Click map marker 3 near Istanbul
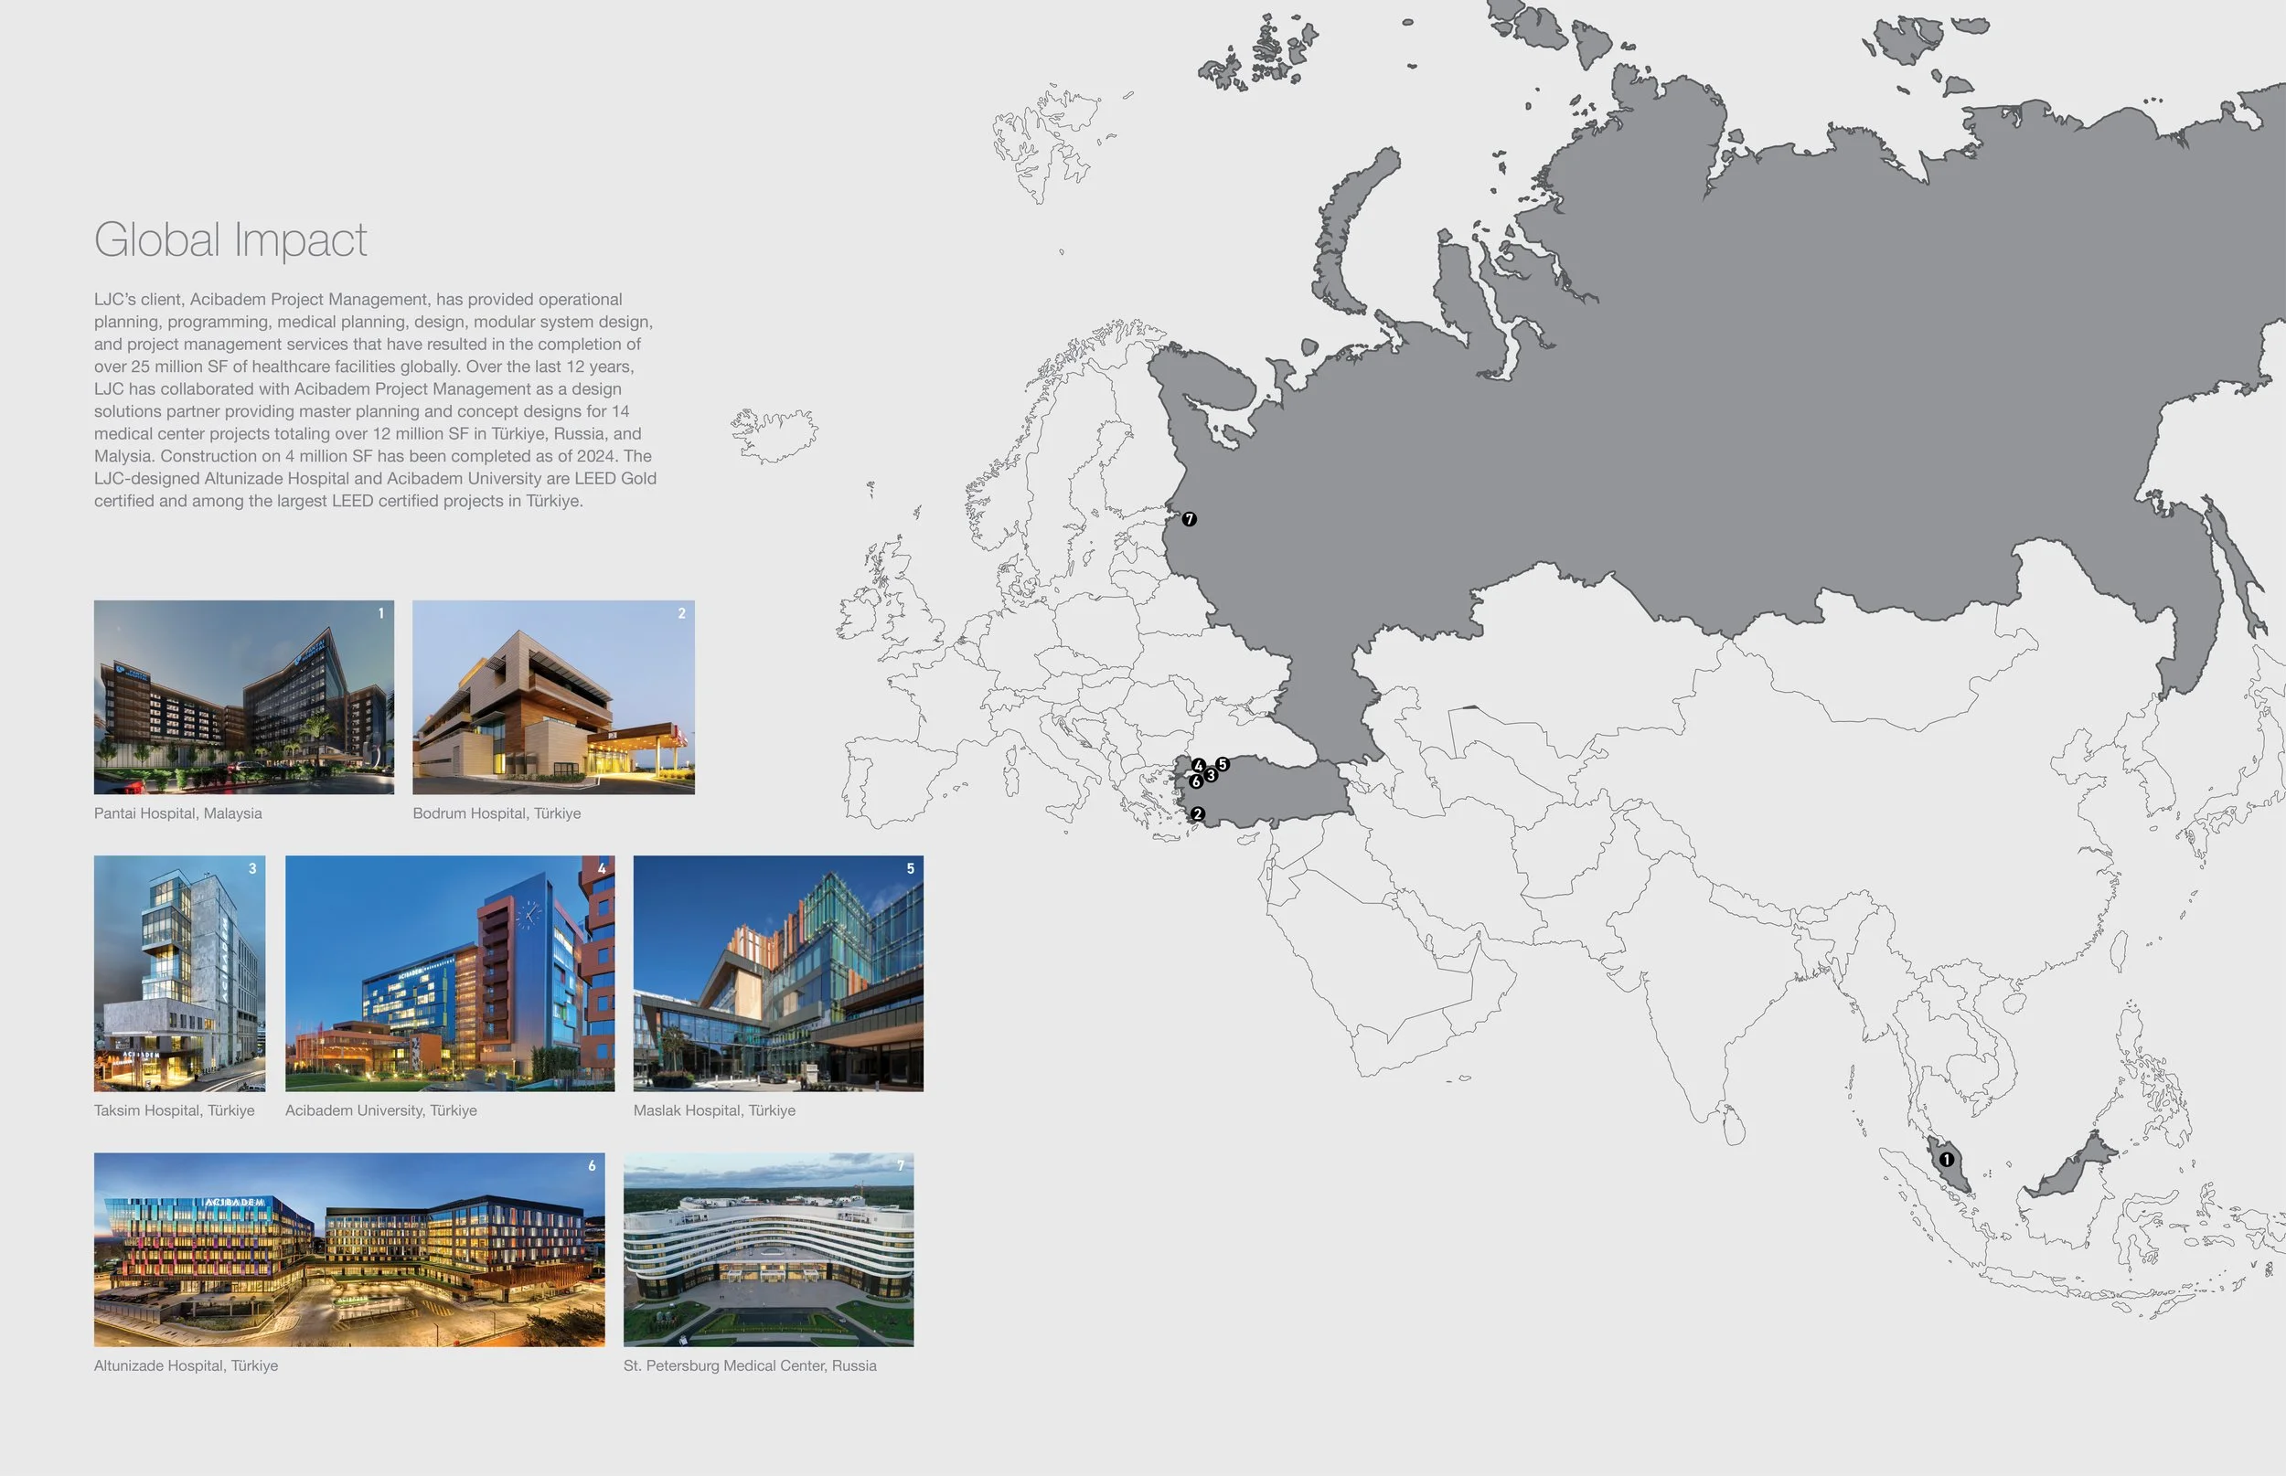This screenshot has height=1476, width=2286. [1211, 774]
